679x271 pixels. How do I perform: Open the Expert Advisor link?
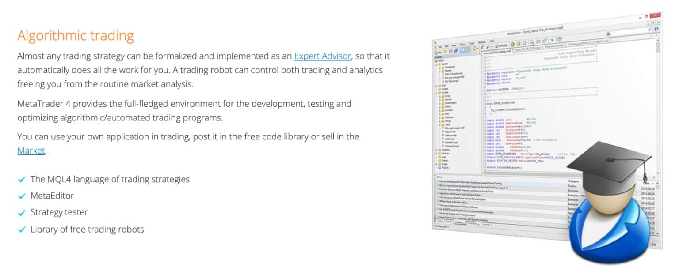(x=322, y=56)
